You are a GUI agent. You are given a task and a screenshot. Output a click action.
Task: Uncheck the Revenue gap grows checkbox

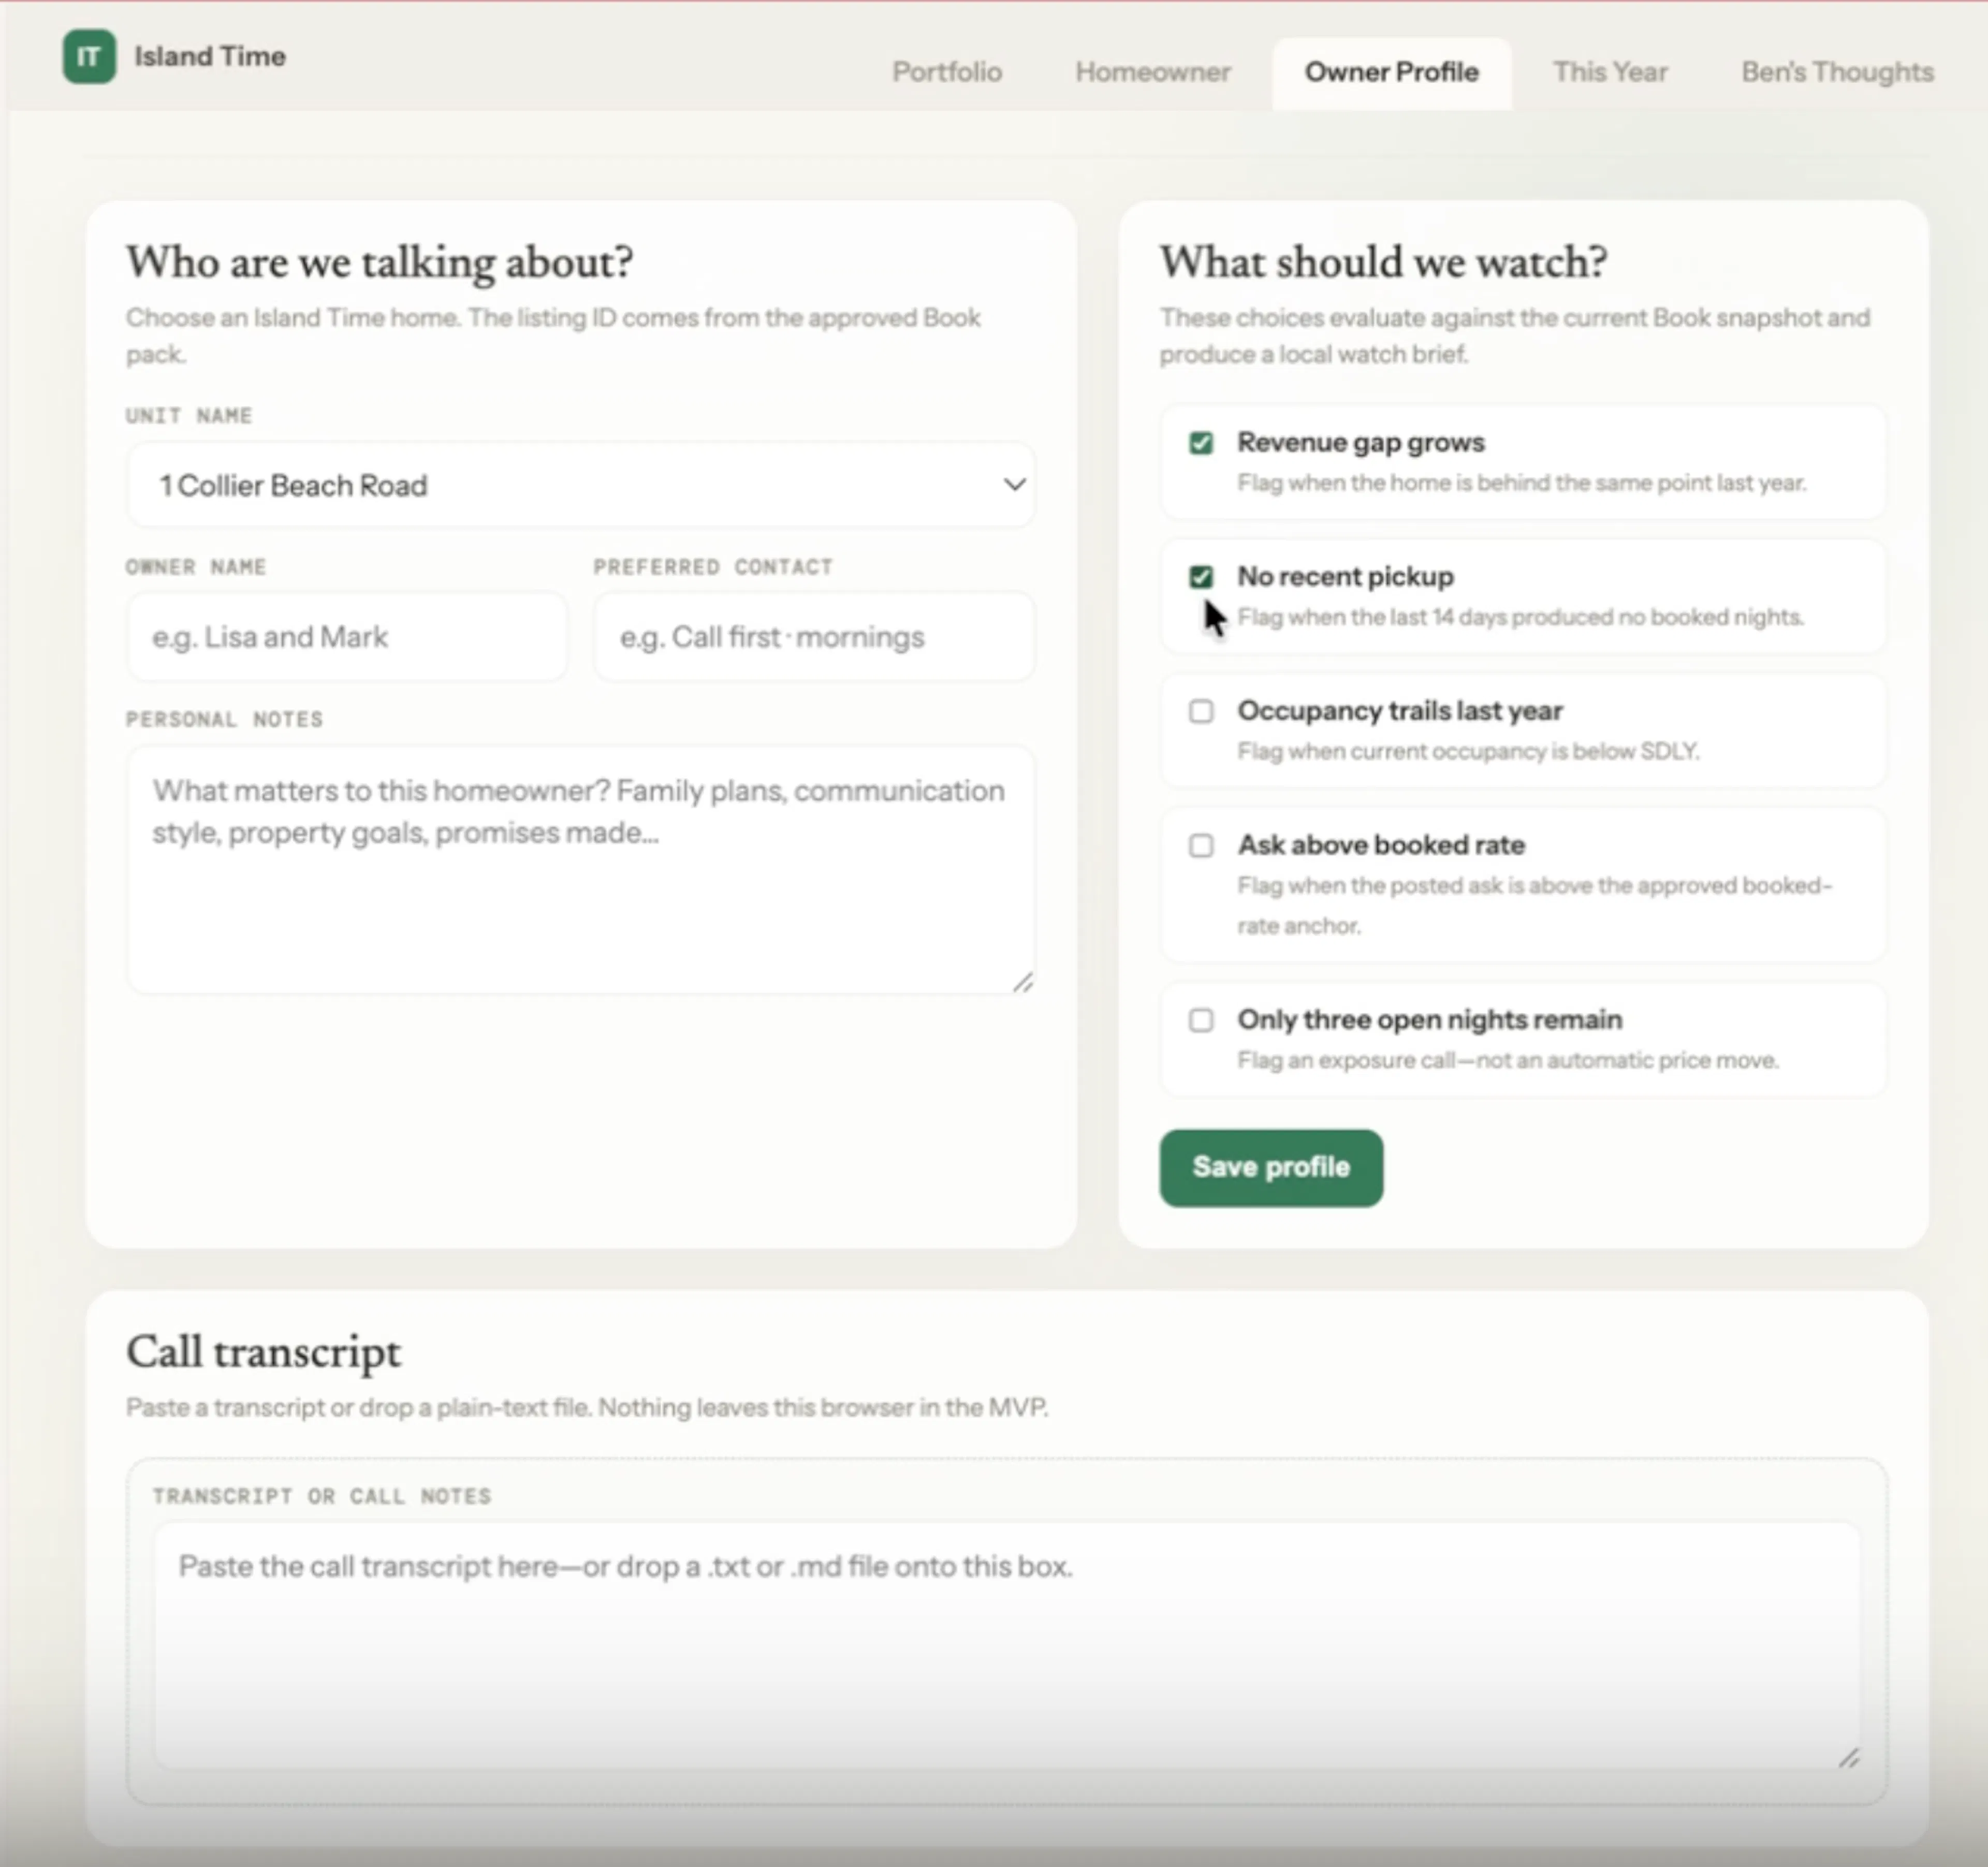point(1201,443)
